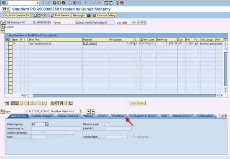Open the Confirmations tab

[205, 116]
